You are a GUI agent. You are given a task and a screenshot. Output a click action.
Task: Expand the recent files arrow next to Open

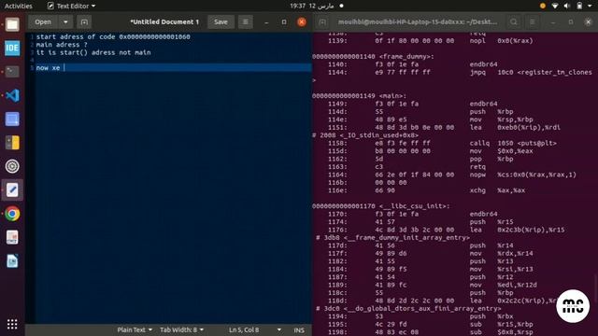(x=65, y=22)
